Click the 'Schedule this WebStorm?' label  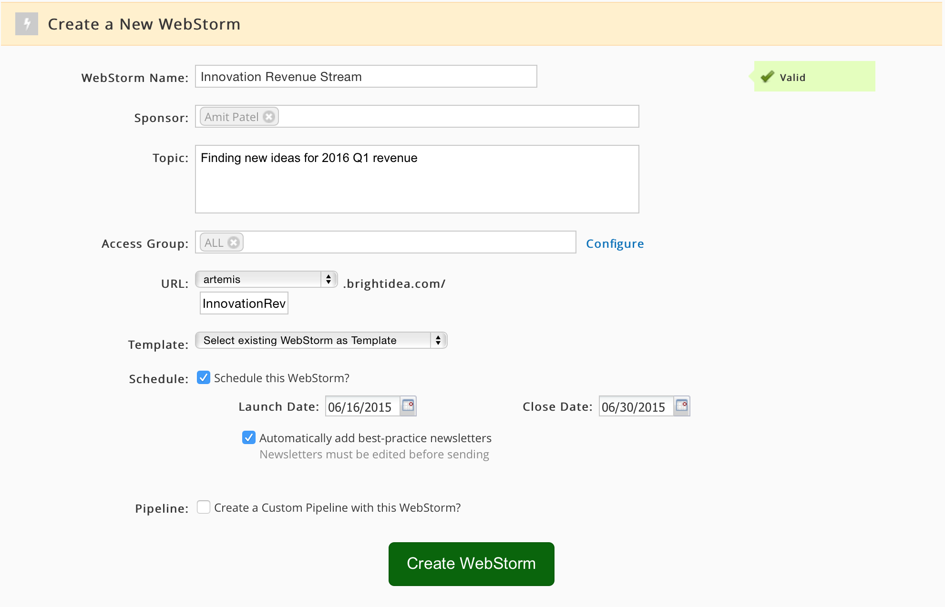282,378
